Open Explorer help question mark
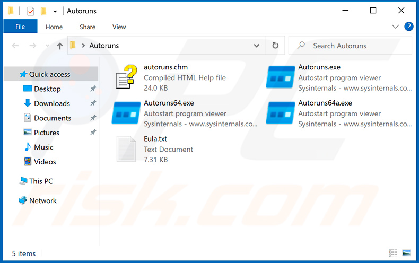This screenshot has height=263, width=419. [409, 27]
